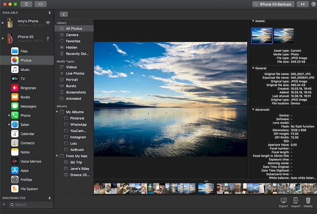Select the Music icon in sidebar
Screen dimensions: 317x214
(15, 70)
